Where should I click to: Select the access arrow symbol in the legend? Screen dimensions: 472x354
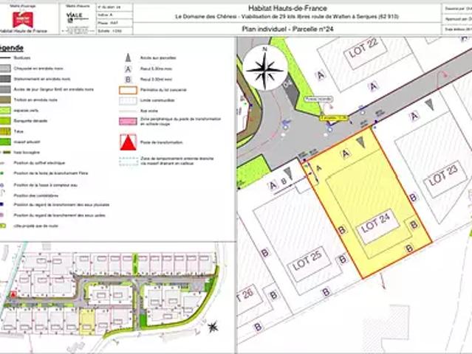click(x=128, y=58)
